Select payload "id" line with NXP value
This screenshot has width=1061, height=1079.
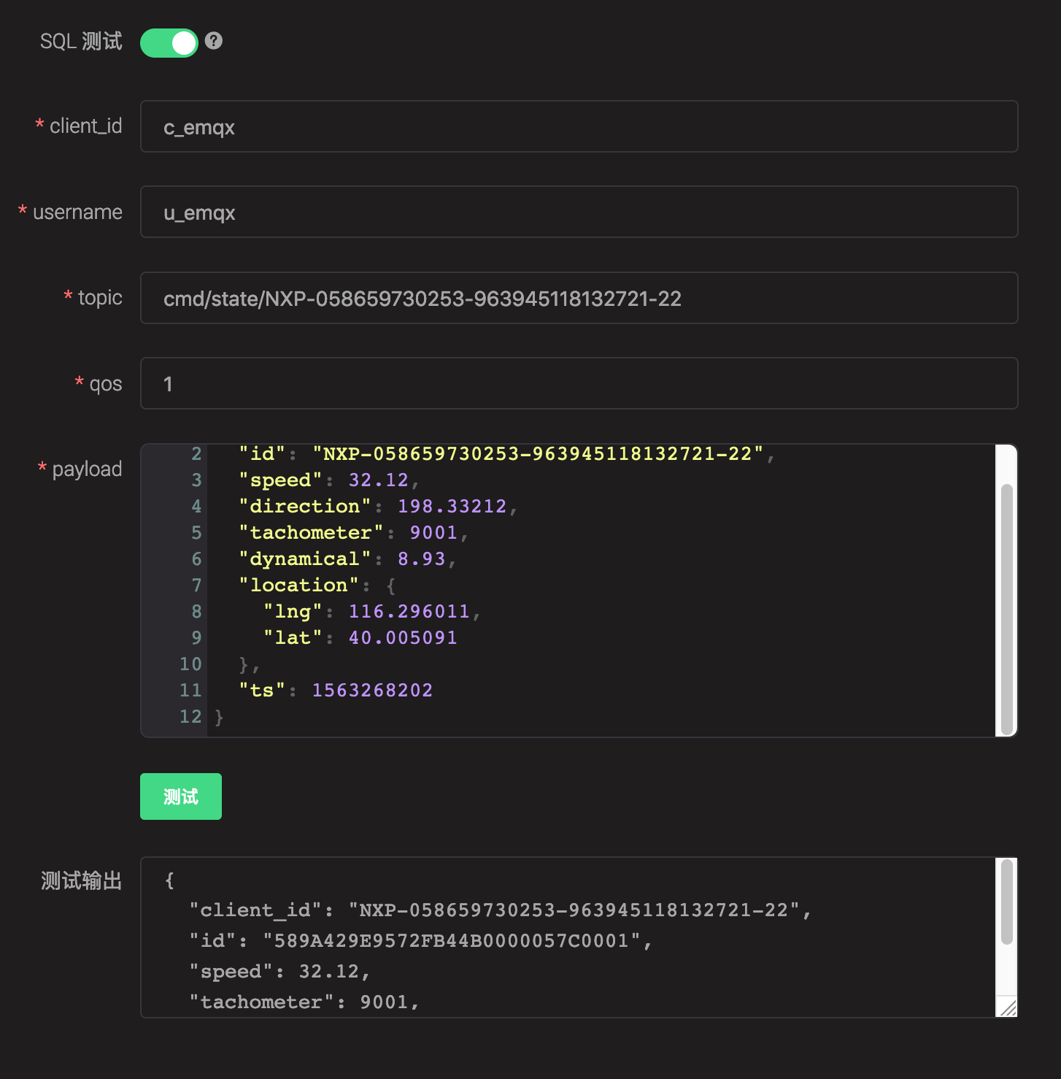[507, 454]
